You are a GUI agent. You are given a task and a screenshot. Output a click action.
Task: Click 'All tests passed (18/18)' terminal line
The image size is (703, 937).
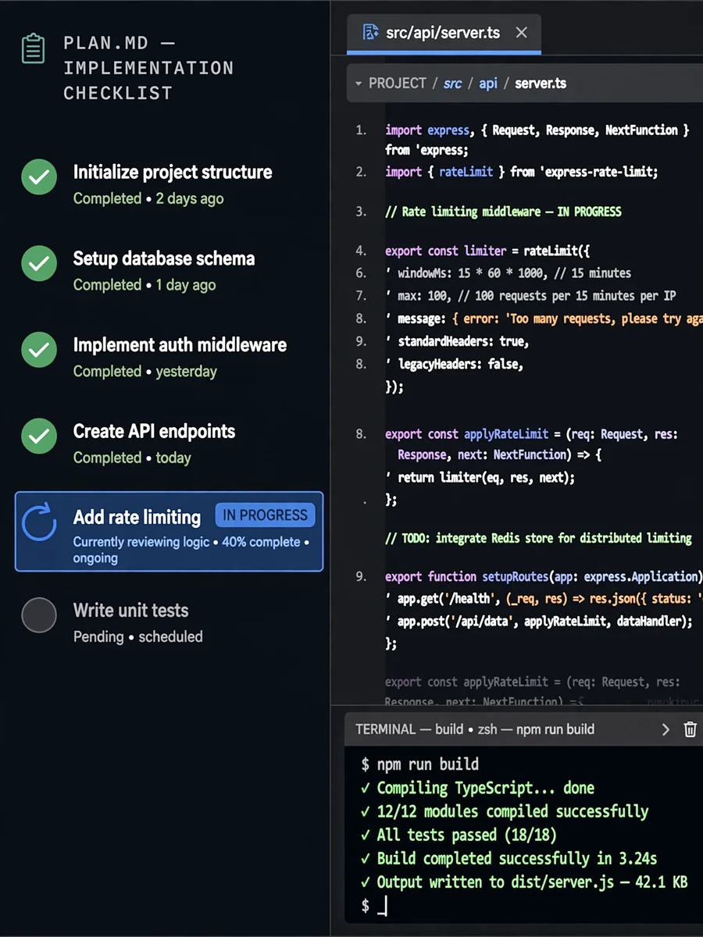click(x=459, y=835)
